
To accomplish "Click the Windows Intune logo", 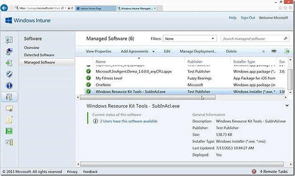I will pyautogui.click(x=28, y=20).
